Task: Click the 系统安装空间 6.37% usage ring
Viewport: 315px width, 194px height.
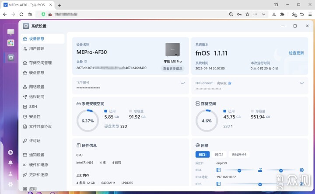Action: click(x=87, y=121)
